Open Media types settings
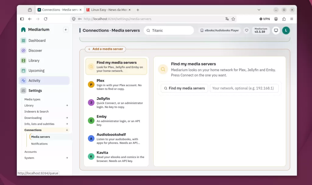 (32, 99)
